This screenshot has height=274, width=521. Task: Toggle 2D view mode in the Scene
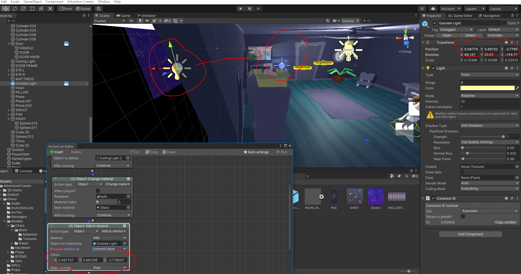(131, 21)
